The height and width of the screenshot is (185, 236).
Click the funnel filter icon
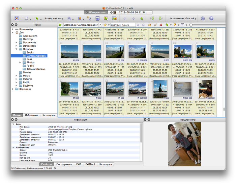175,25
